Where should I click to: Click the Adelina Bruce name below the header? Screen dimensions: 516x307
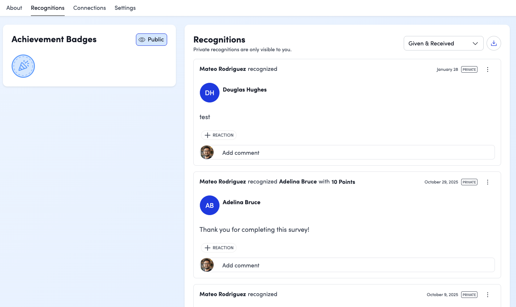click(x=241, y=202)
